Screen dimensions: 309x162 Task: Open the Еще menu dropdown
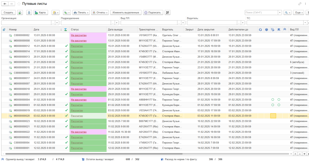coord(298,13)
